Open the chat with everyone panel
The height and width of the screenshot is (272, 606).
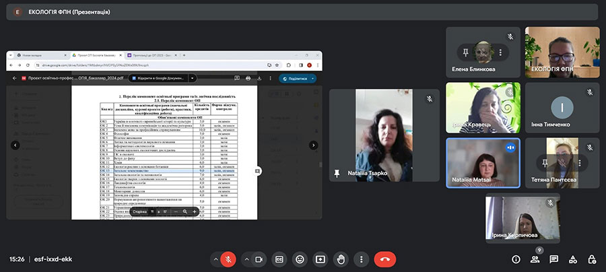click(x=554, y=260)
